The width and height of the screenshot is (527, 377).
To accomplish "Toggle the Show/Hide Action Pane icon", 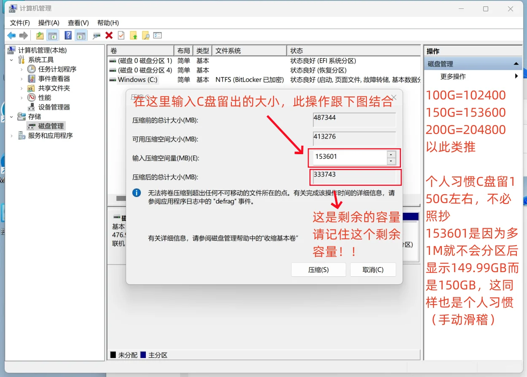I will (81, 36).
